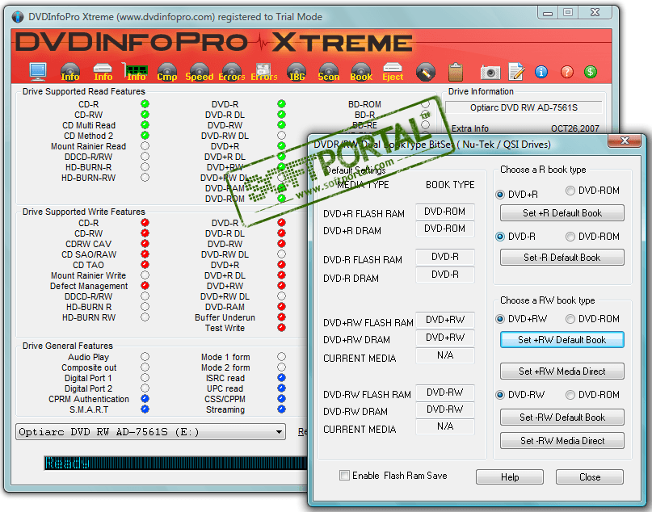The height and width of the screenshot is (512, 652).
Task: Open Help in the BitSet dialog
Action: [x=510, y=476]
